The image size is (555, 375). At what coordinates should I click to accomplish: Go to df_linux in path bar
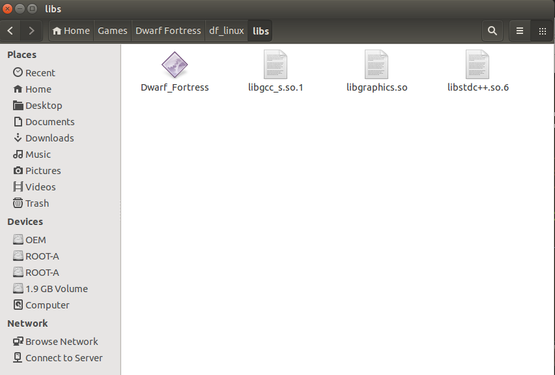point(226,31)
